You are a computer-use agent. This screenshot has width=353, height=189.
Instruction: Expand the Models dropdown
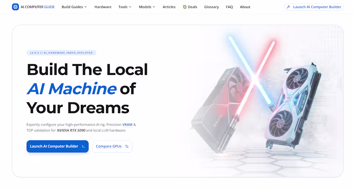point(147,7)
